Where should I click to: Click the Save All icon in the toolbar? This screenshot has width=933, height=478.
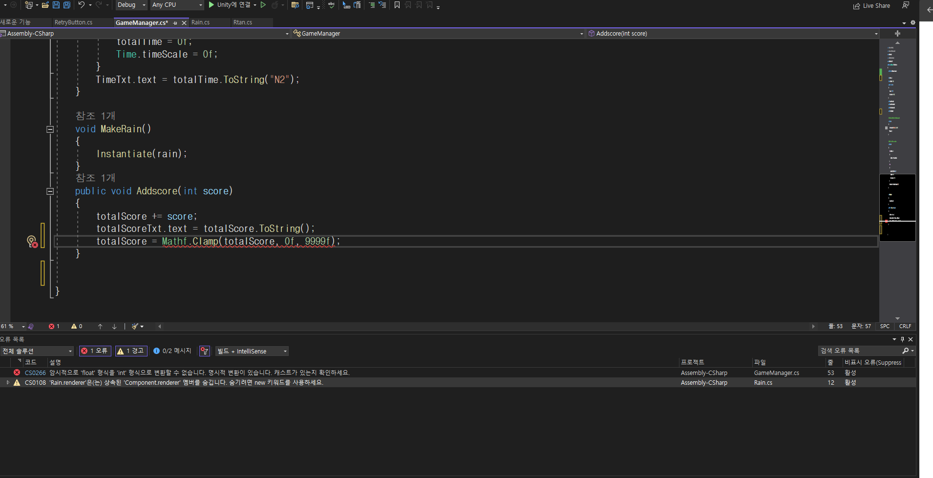click(66, 5)
